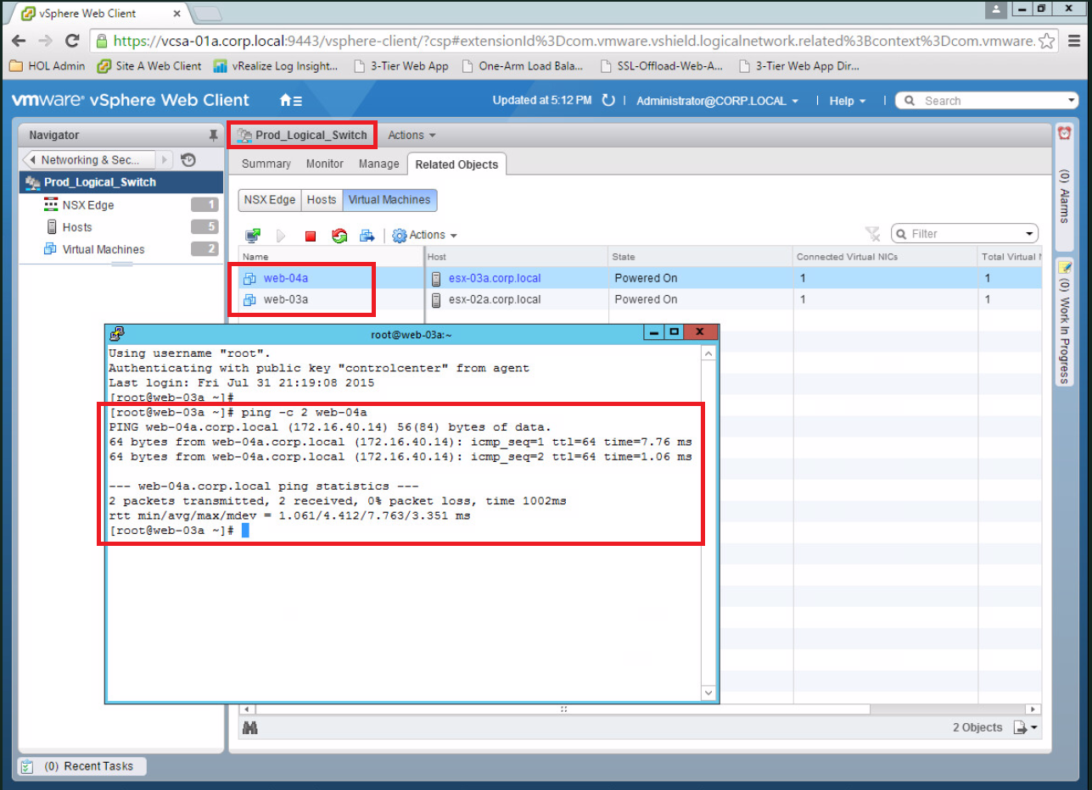Click the terminal scrollbar down arrow
Viewport: 1092px width, 790px height.
pyautogui.click(x=709, y=693)
